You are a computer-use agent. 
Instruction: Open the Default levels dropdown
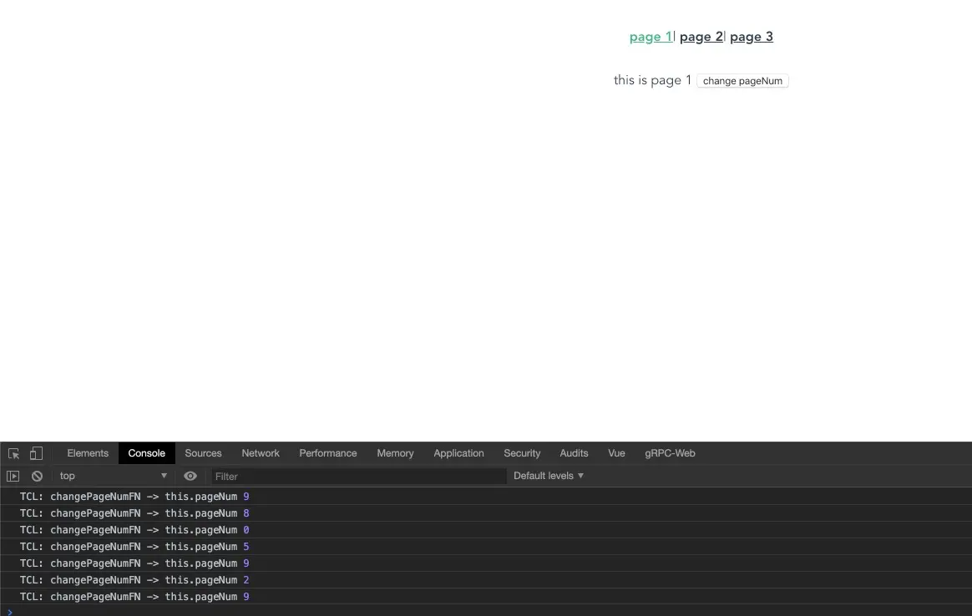pos(547,475)
